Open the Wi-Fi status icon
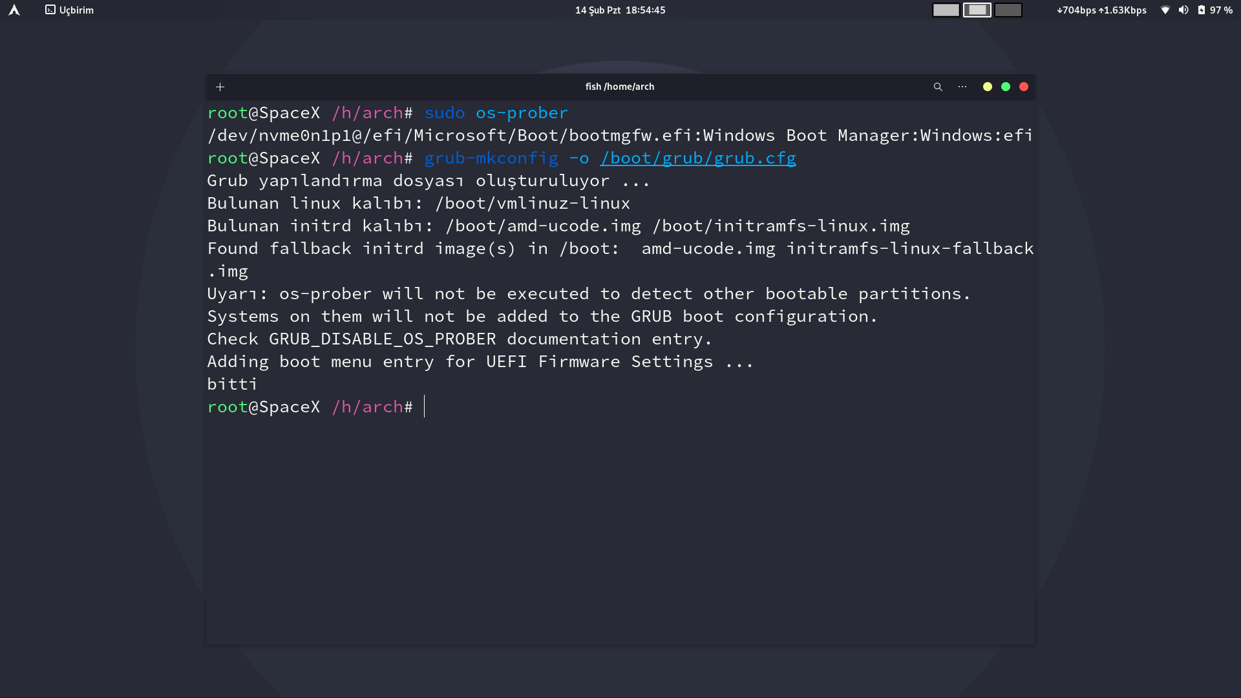 (1165, 10)
